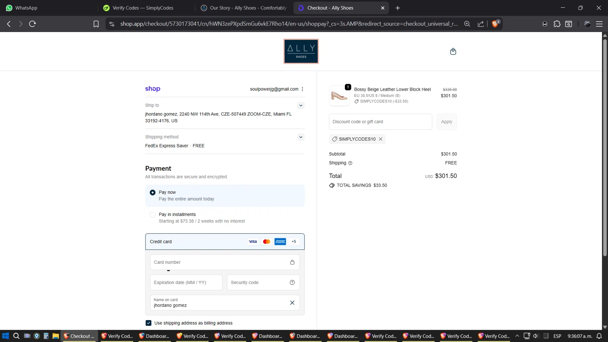Click the Discount code or gift card field
608x342 pixels.
coord(381,122)
